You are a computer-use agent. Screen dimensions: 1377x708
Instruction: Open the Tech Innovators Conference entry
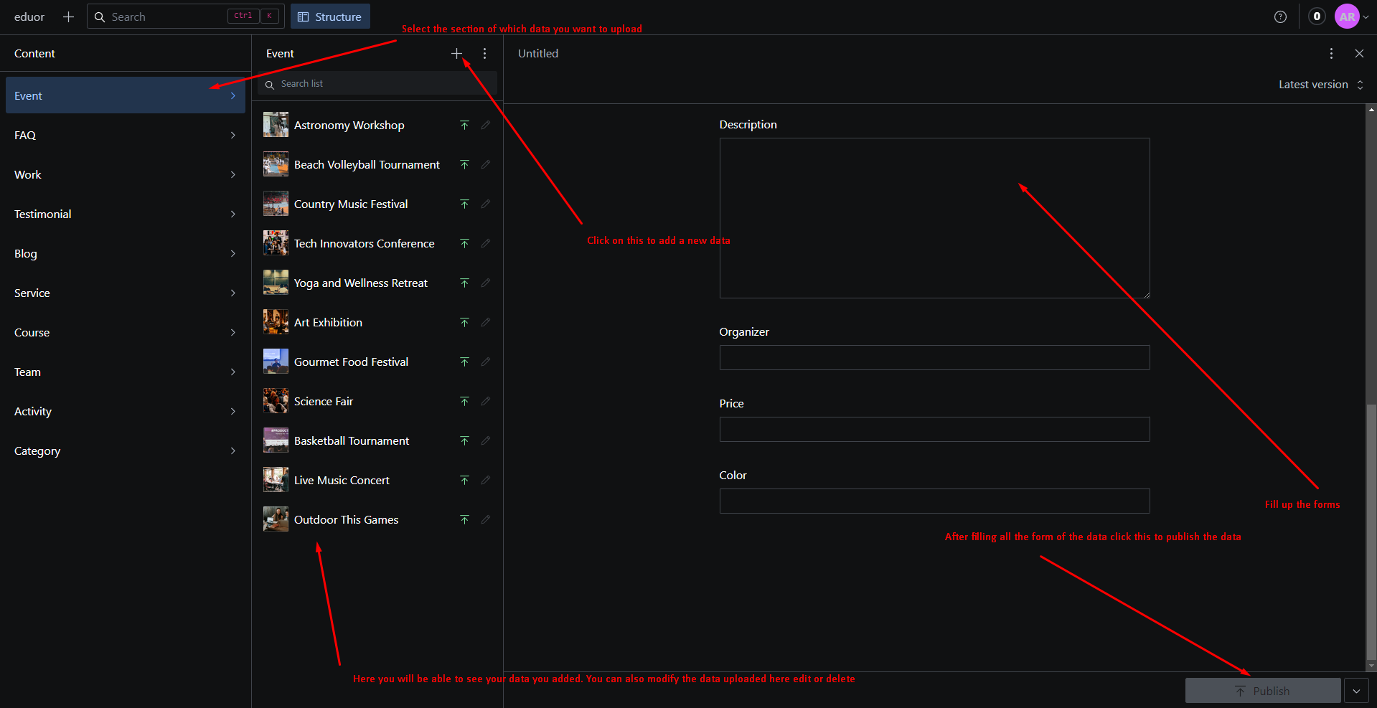pos(364,244)
